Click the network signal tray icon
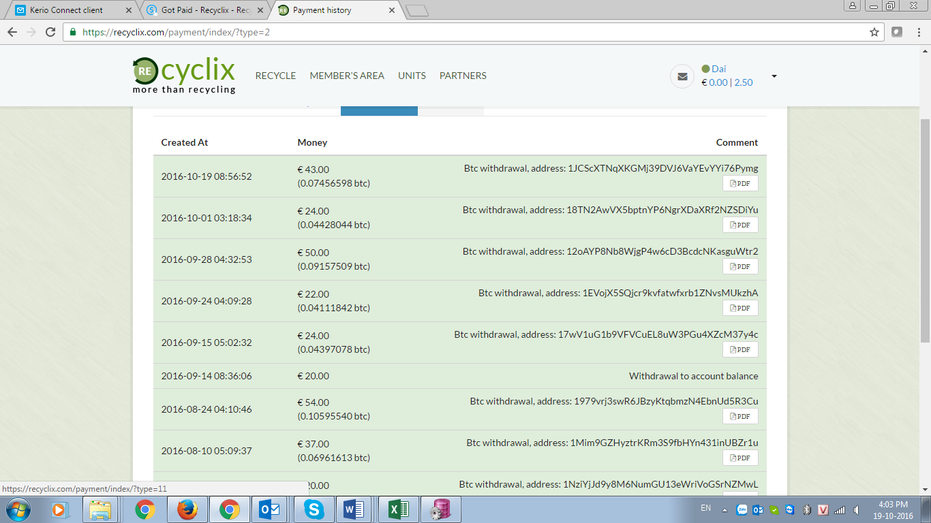This screenshot has height=523, width=931. pos(840,509)
